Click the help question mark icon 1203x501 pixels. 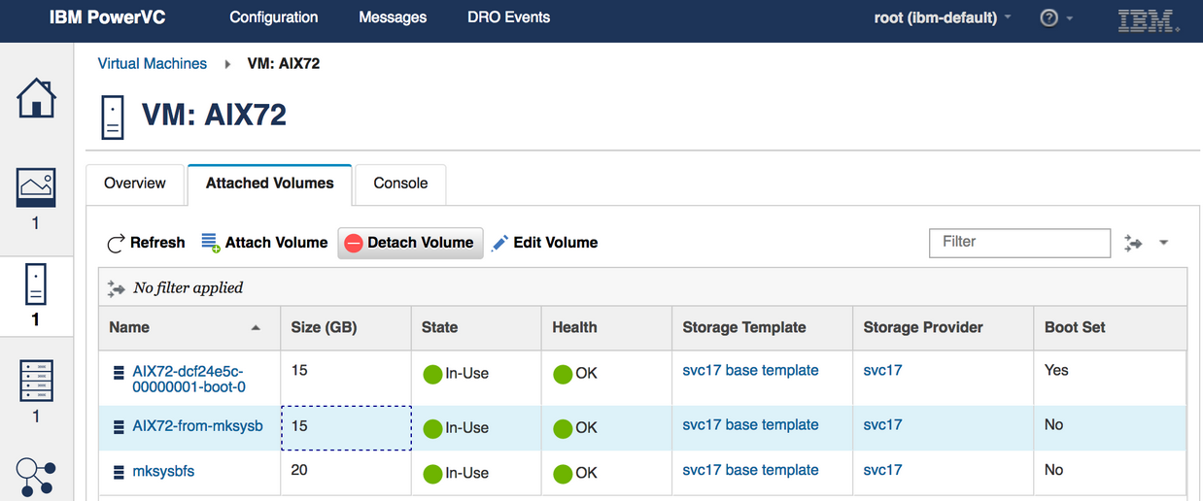(x=1048, y=17)
